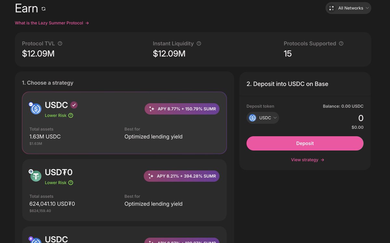
Task: Click the $624,159.40 dollar value text
Action: [40, 211]
